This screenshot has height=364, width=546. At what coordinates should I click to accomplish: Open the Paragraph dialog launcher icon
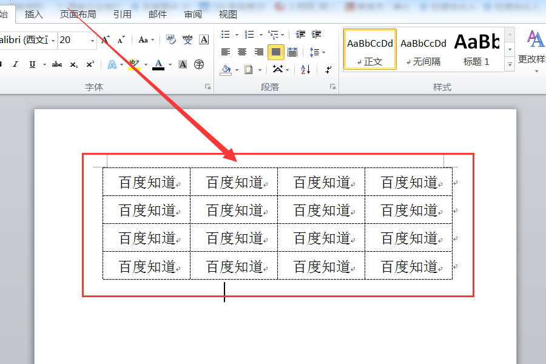coord(333,87)
